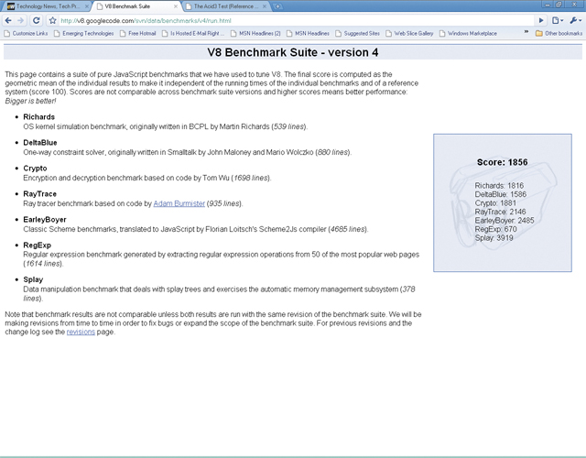Click the EarleyBoyer benchmark heading
Image resolution: width=586 pixels, height=458 pixels.
pyautogui.click(x=45, y=220)
